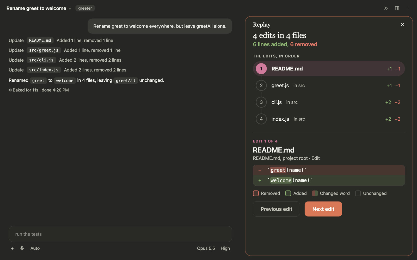The width and height of the screenshot is (417, 260).
Task: Click the greeter project tag
Action: coord(85,8)
